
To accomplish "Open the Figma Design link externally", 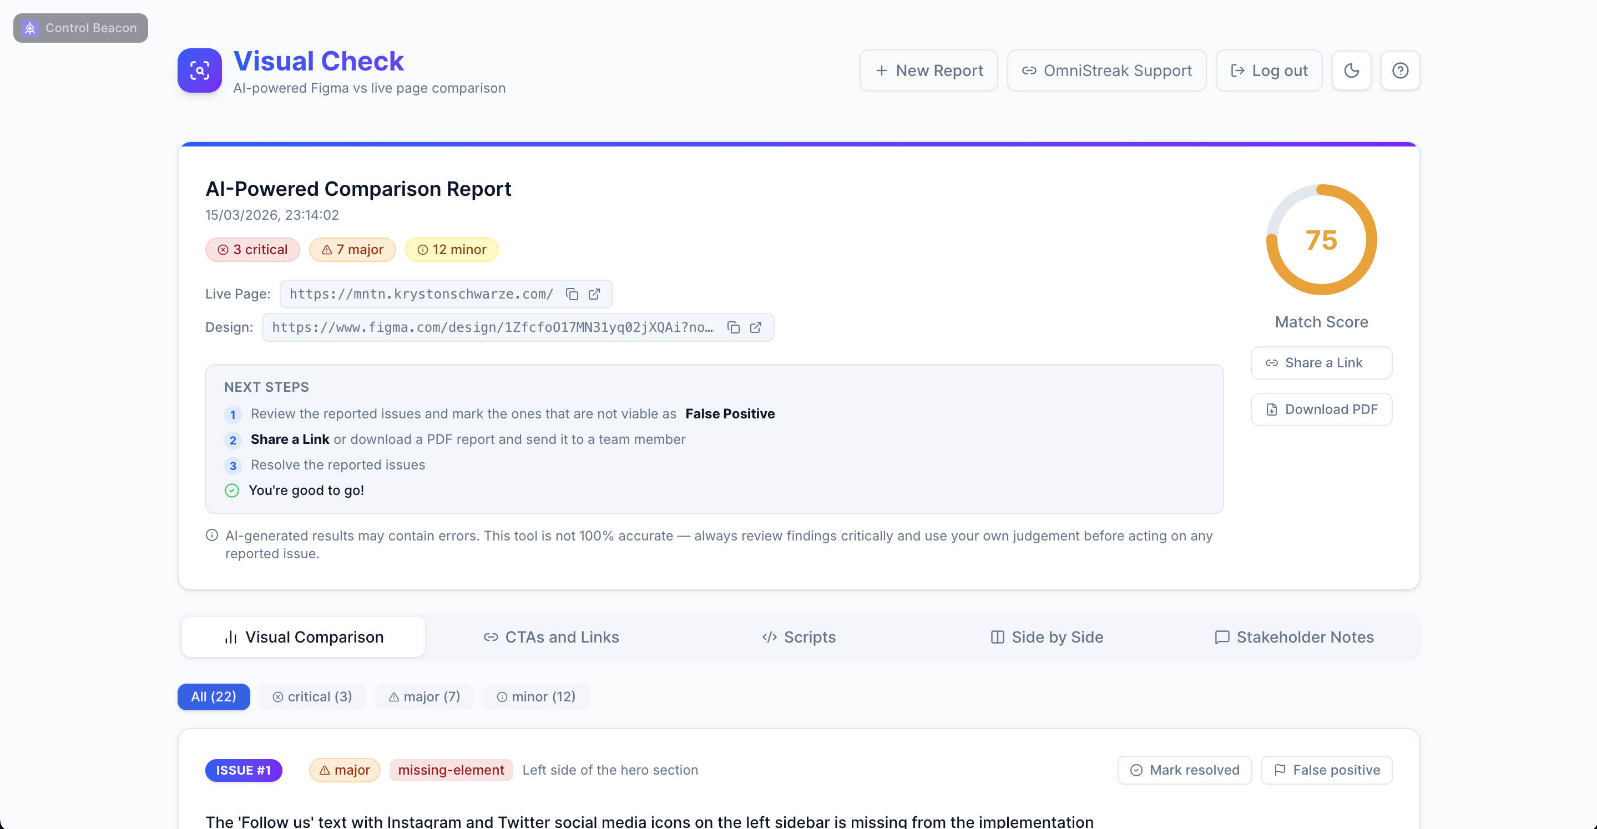I will tap(756, 327).
